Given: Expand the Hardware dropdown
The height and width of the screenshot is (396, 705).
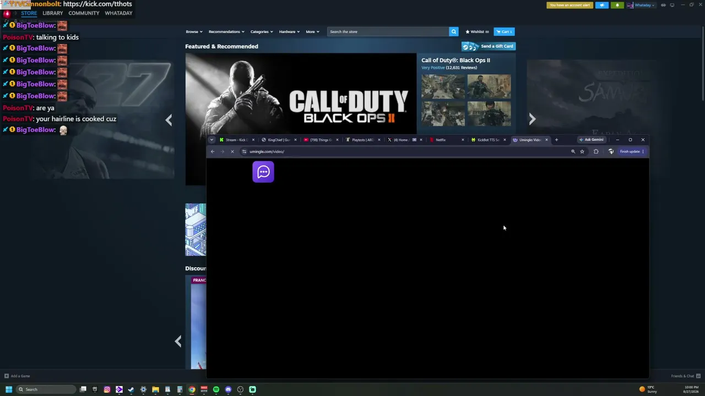Looking at the screenshot, I should click(289, 32).
